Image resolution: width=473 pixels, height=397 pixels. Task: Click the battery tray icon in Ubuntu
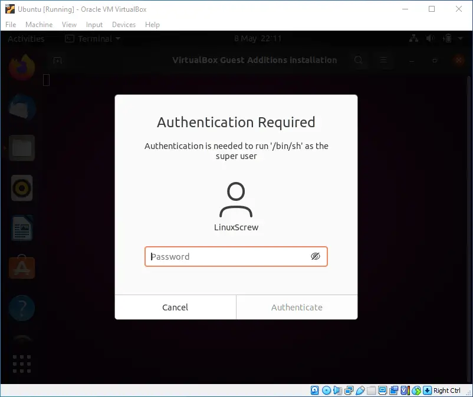point(448,38)
